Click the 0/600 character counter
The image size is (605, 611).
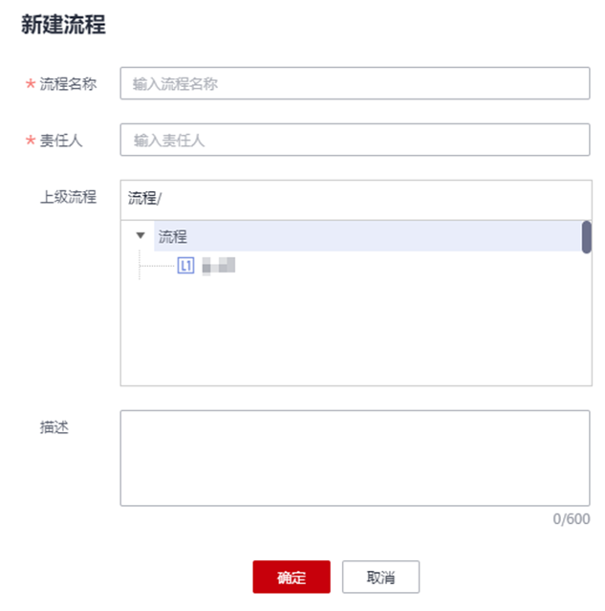[572, 518]
